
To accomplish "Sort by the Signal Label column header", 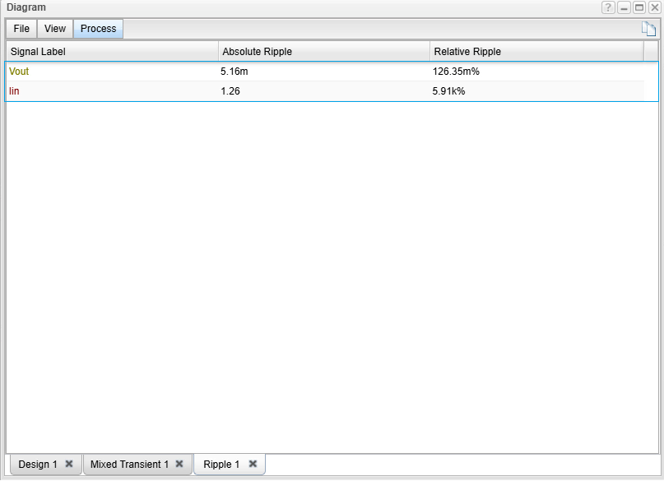I will pyautogui.click(x=111, y=52).
